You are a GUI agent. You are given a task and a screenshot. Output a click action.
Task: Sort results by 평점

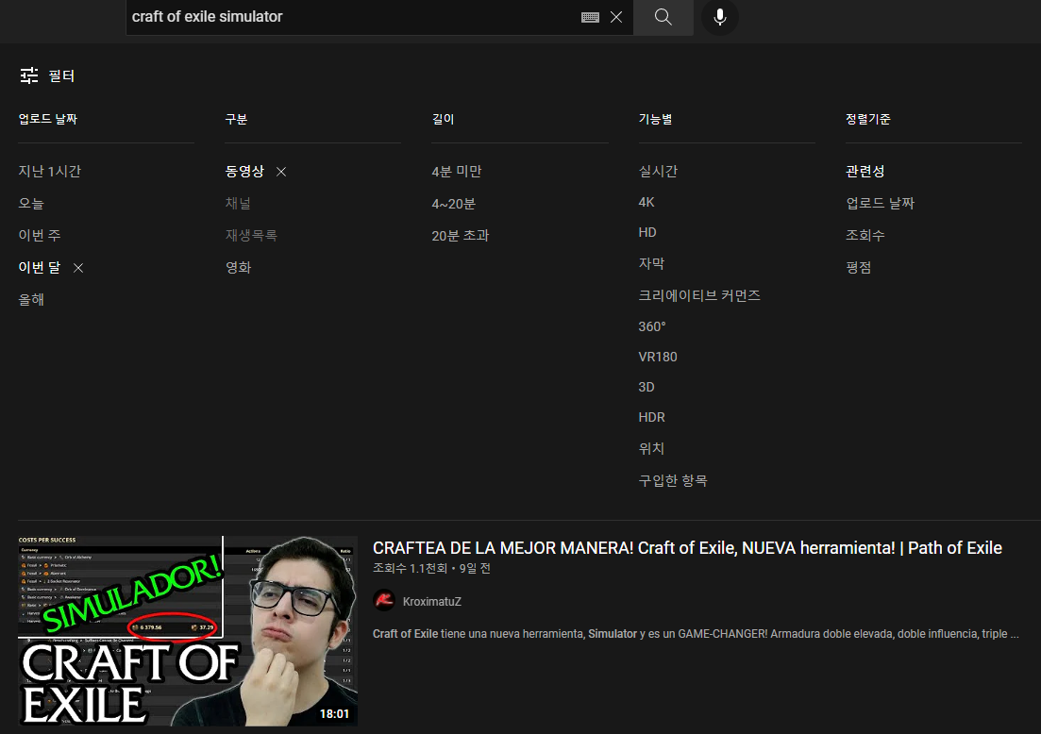[858, 267]
